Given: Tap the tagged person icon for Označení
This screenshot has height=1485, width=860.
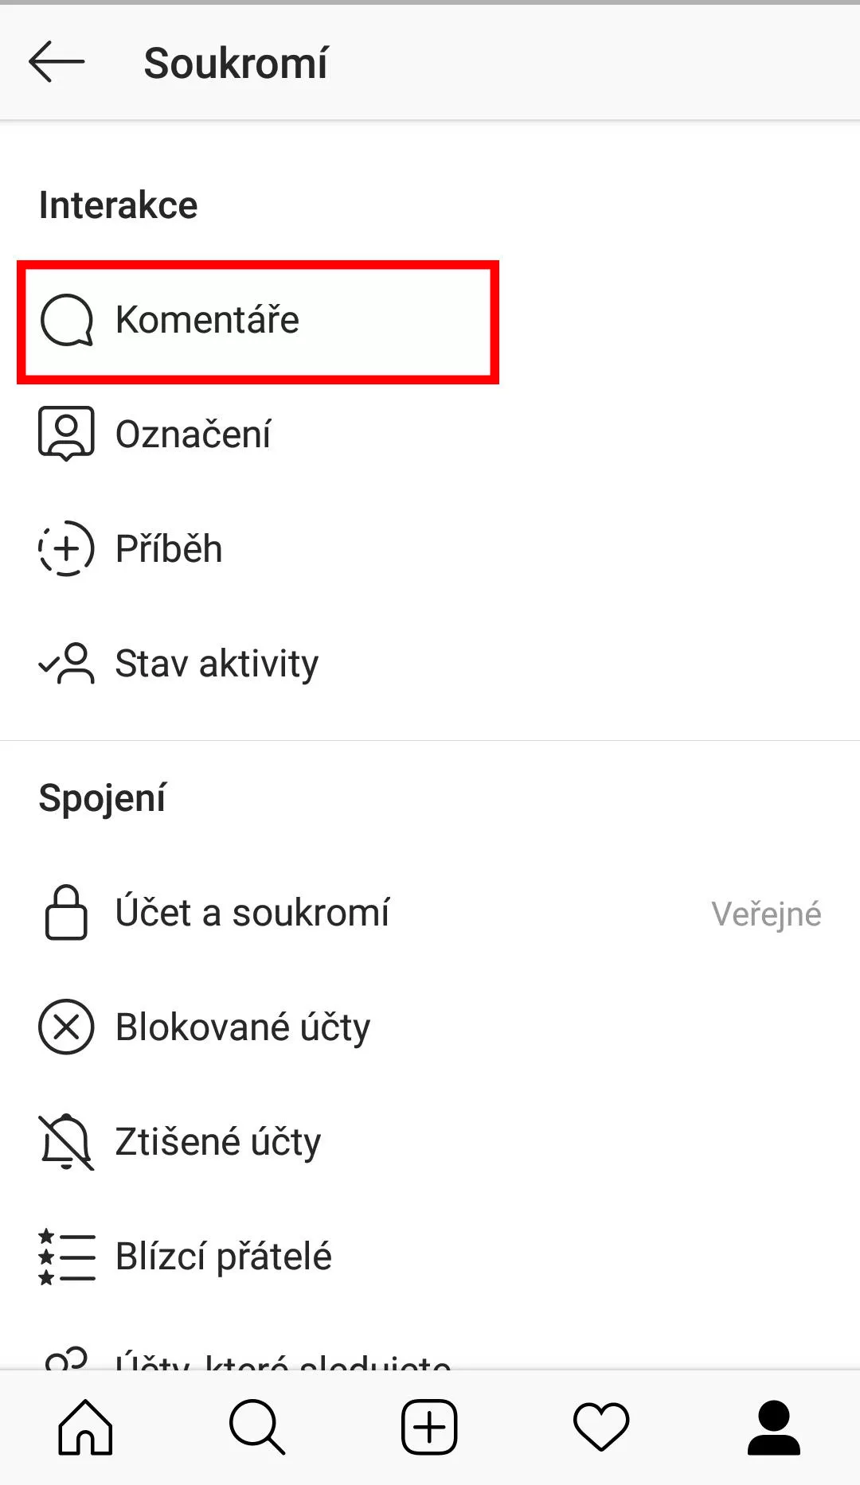Looking at the screenshot, I should click(66, 434).
